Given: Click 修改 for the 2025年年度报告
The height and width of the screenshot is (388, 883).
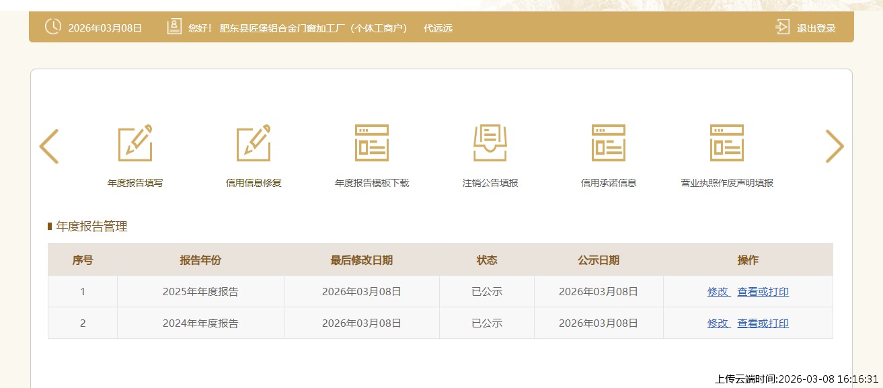Looking at the screenshot, I should (x=718, y=292).
